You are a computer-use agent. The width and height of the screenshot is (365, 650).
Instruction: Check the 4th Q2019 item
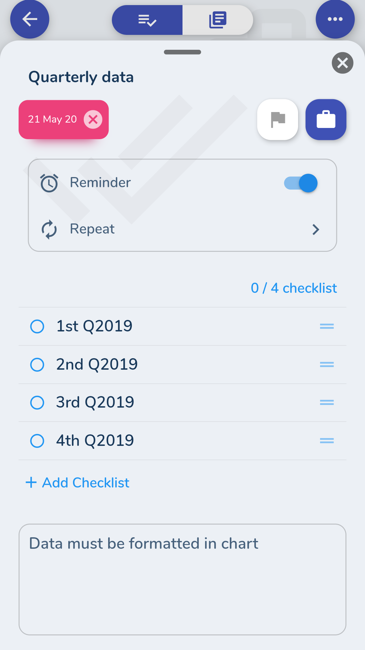pyautogui.click(x=37, y=441)
